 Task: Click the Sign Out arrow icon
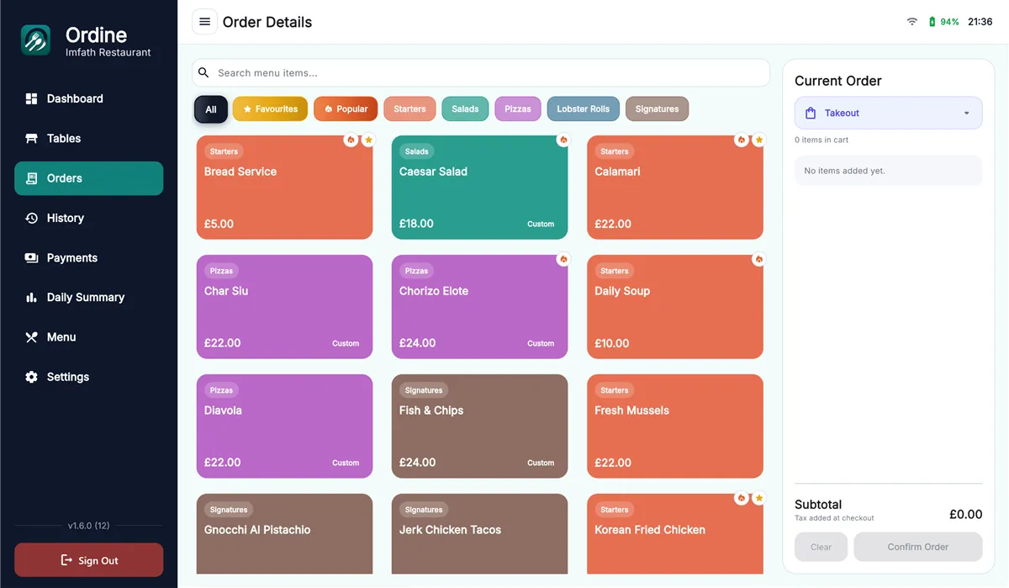click(x=66, y=560)
